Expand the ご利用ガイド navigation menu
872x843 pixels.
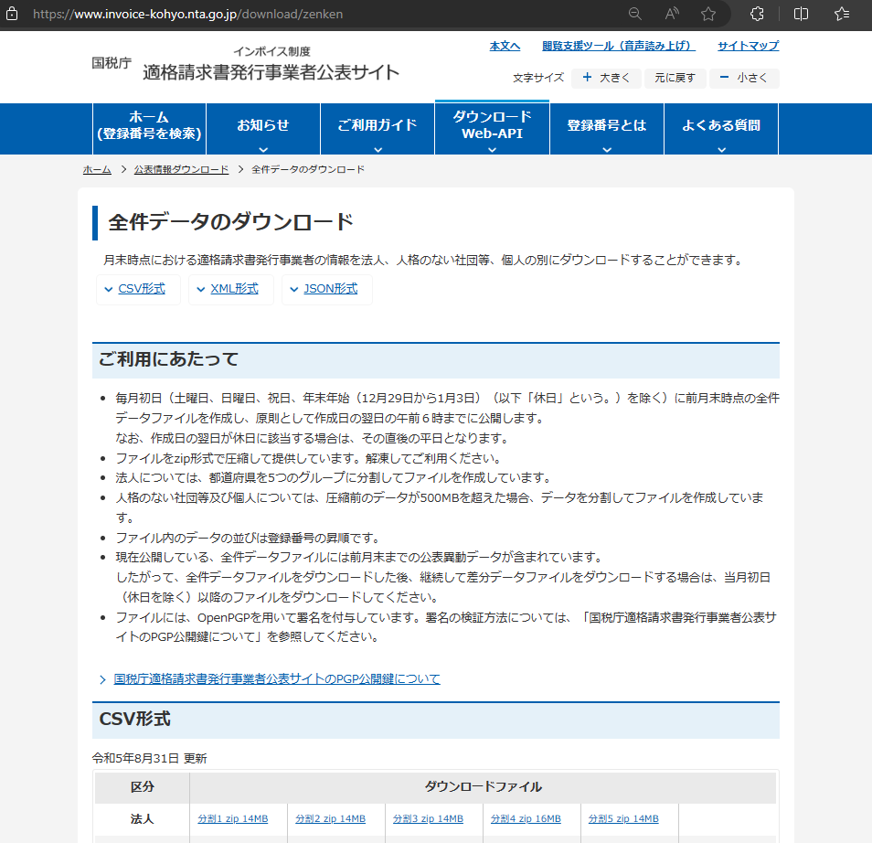(x=377, y=129)
